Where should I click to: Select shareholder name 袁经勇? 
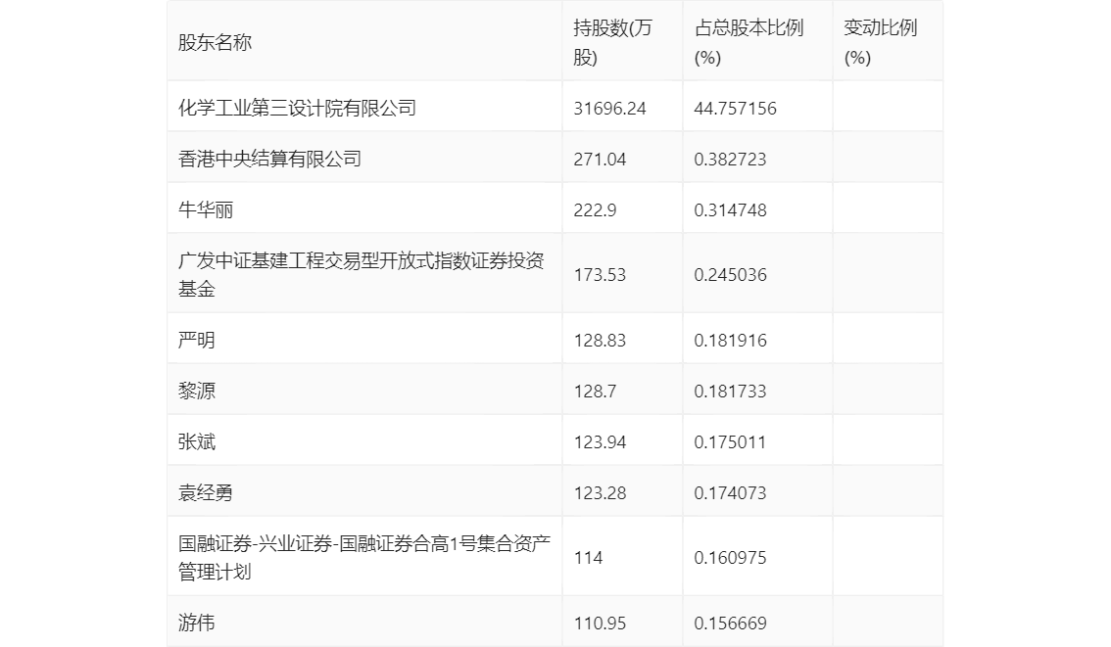click(x=206, y=493)
